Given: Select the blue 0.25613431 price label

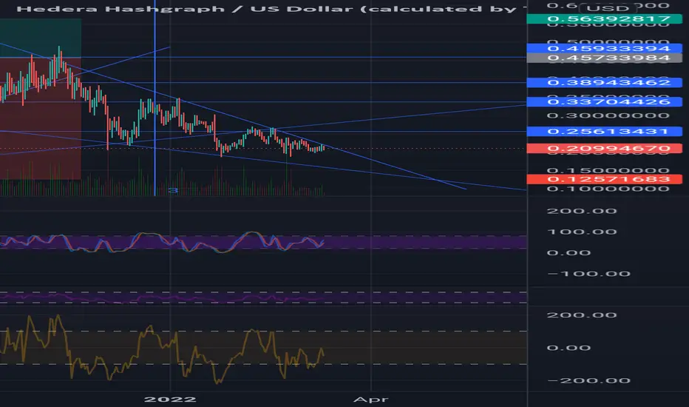Looking at the screenshot, I should [x=604, y=131].
